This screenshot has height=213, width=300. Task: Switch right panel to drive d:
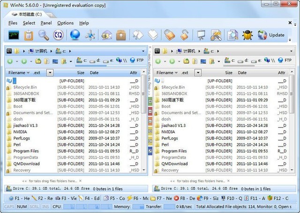coord(243,61)
